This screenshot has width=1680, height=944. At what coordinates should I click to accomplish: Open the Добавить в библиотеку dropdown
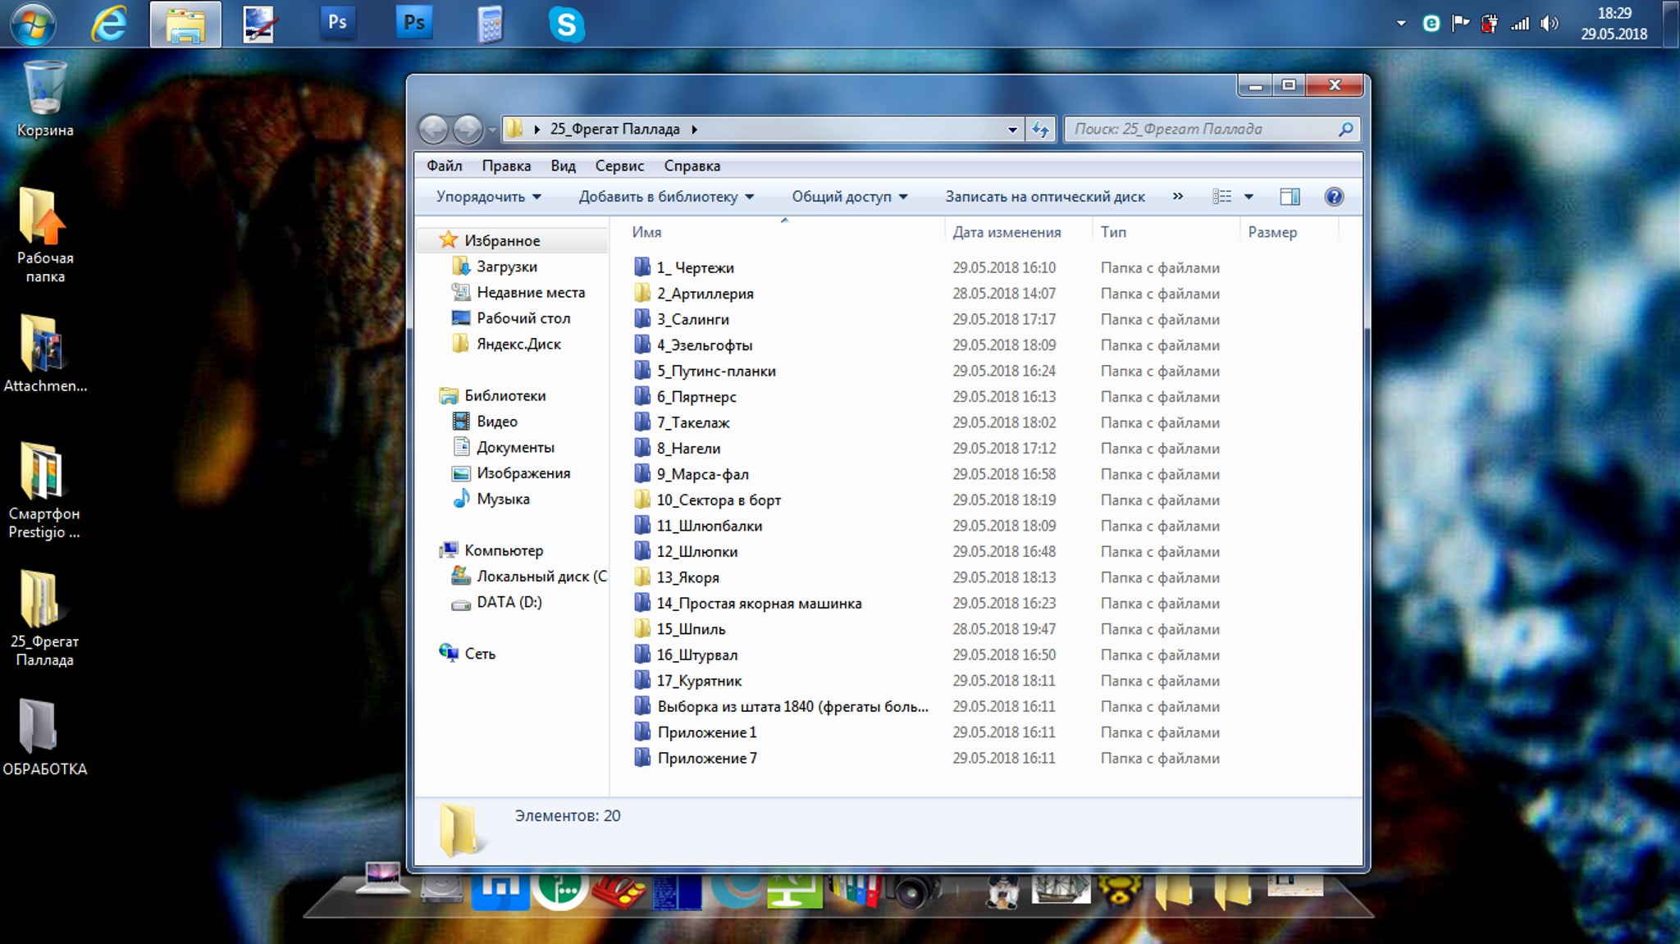click(666, 197)
